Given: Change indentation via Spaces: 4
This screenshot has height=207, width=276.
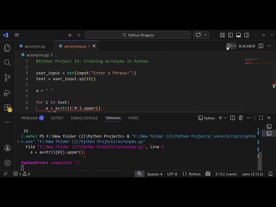Looking at the screenshot, I should (x=154, y=174).
